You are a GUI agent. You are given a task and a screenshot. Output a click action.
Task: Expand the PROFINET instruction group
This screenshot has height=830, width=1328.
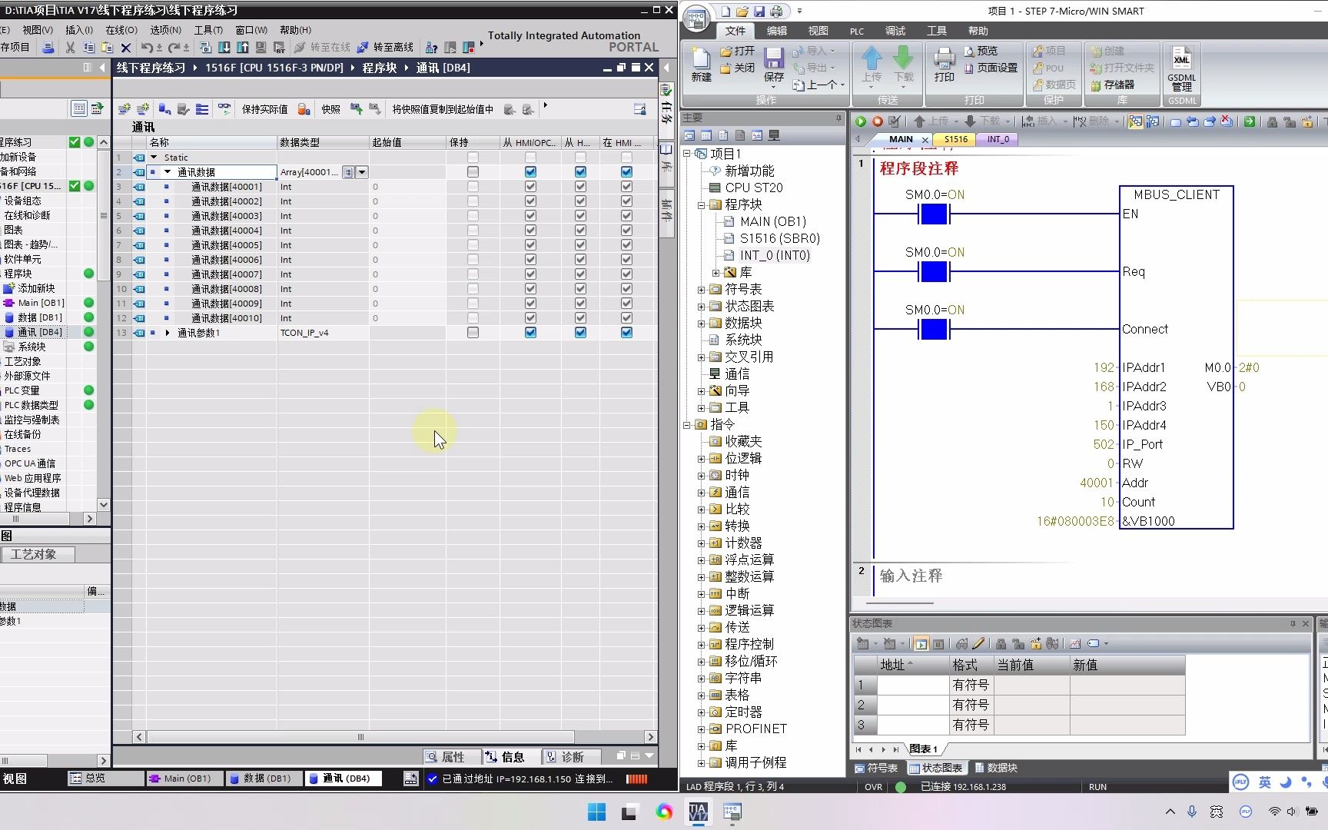coord(702,729)
